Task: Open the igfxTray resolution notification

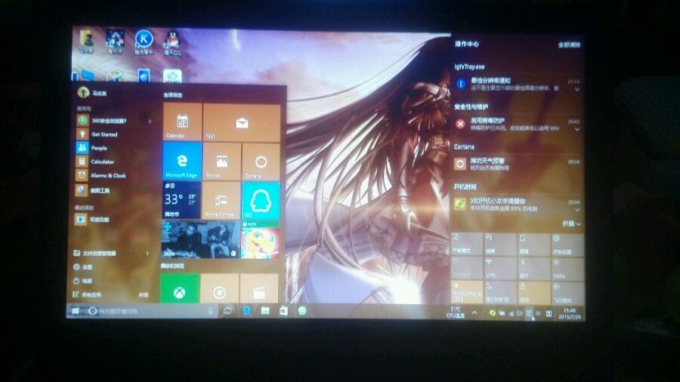Action: (517, 84)
